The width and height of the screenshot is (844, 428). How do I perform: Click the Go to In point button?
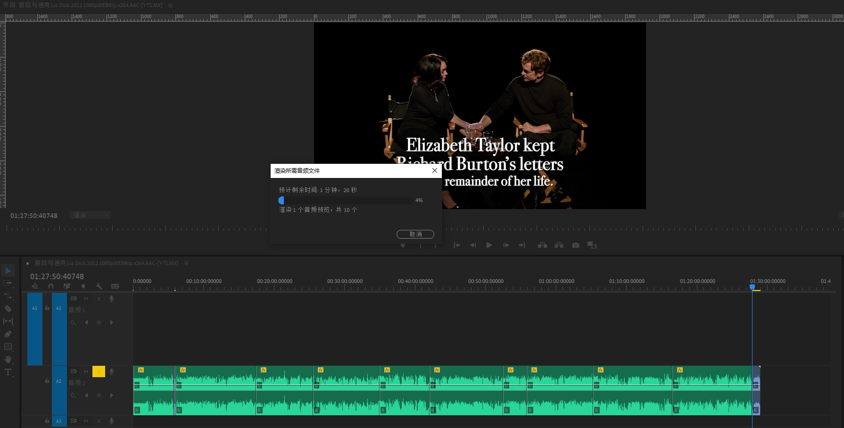pyautogui.click(x=456, y=245)
